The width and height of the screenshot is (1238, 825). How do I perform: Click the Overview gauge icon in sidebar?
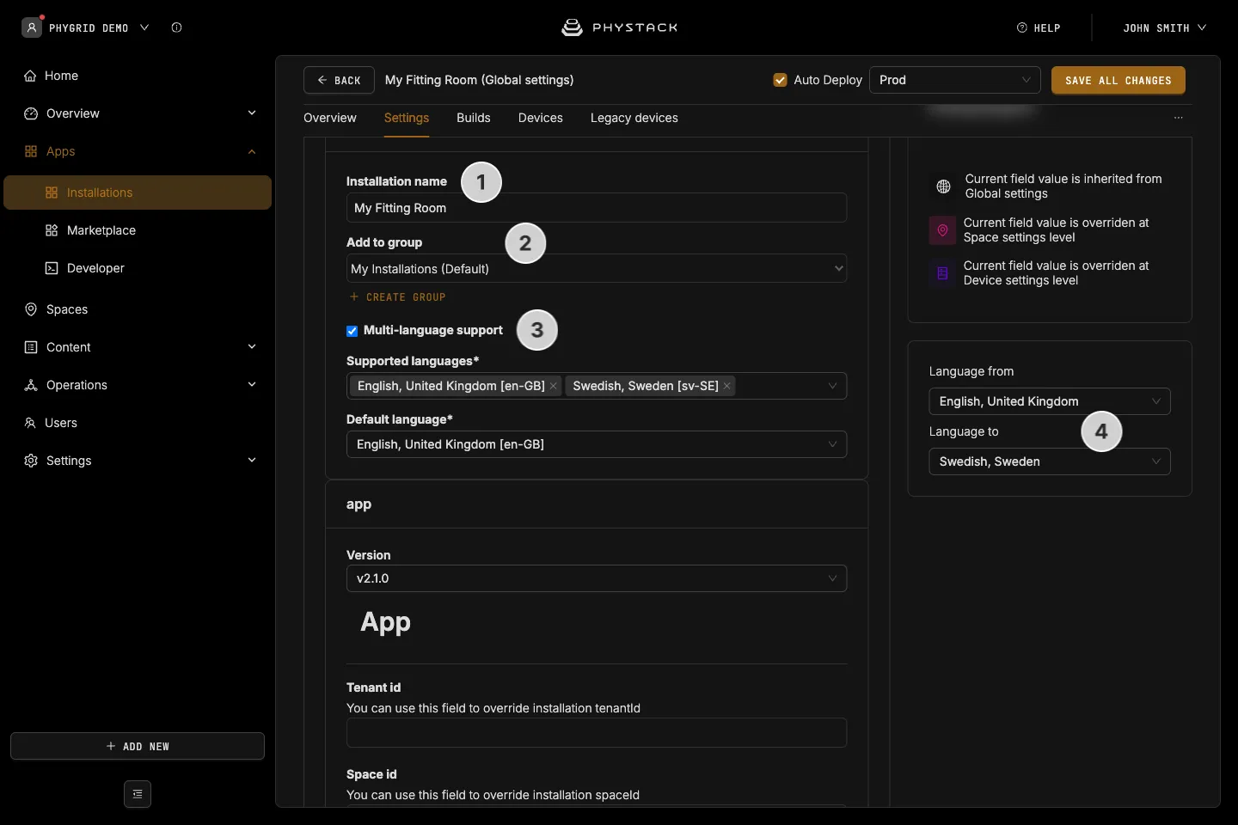tap(31, 113)
